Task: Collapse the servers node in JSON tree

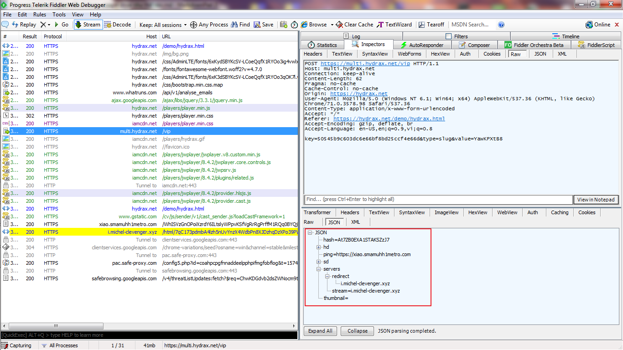Action: pos(319,269)
